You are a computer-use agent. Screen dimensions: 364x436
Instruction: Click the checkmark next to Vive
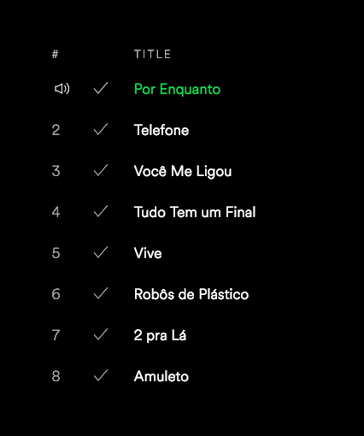click(x=101, y=252)
